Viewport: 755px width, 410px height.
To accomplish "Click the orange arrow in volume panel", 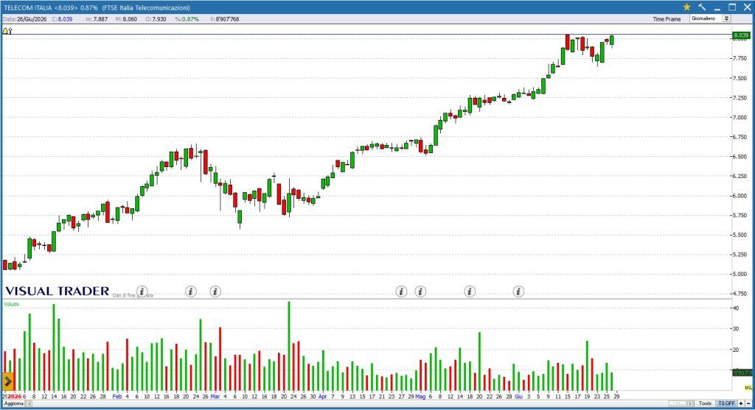I will click(7, 381).
